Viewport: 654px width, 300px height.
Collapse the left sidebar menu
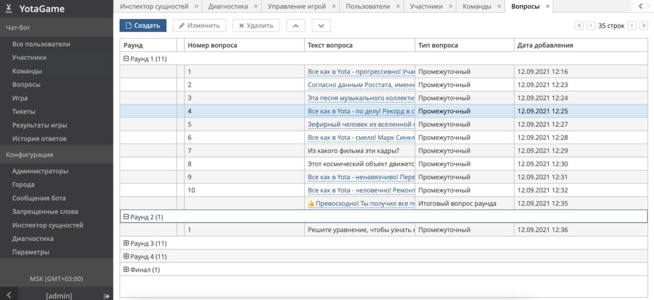[9, 296]
